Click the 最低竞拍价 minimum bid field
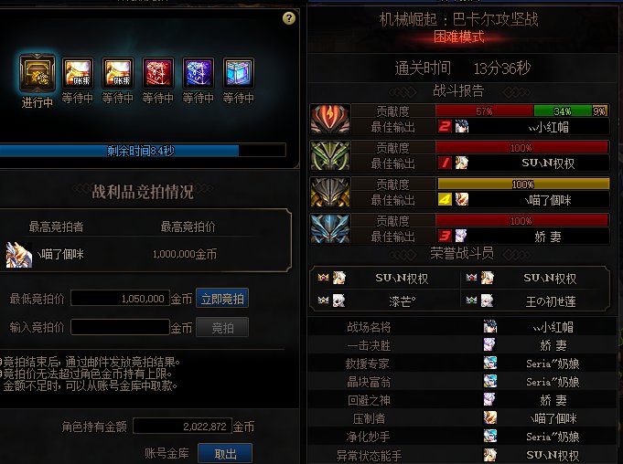623x464 pixels. pyautogui.click(x=120, y=299)
